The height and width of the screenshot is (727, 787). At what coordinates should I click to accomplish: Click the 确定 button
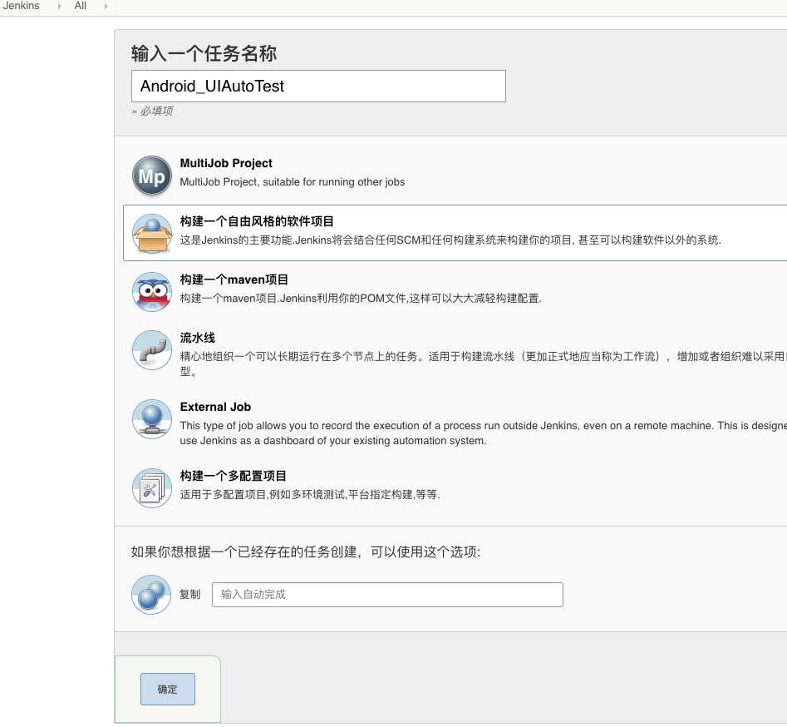pyautogui.click(x=168, y=689)
